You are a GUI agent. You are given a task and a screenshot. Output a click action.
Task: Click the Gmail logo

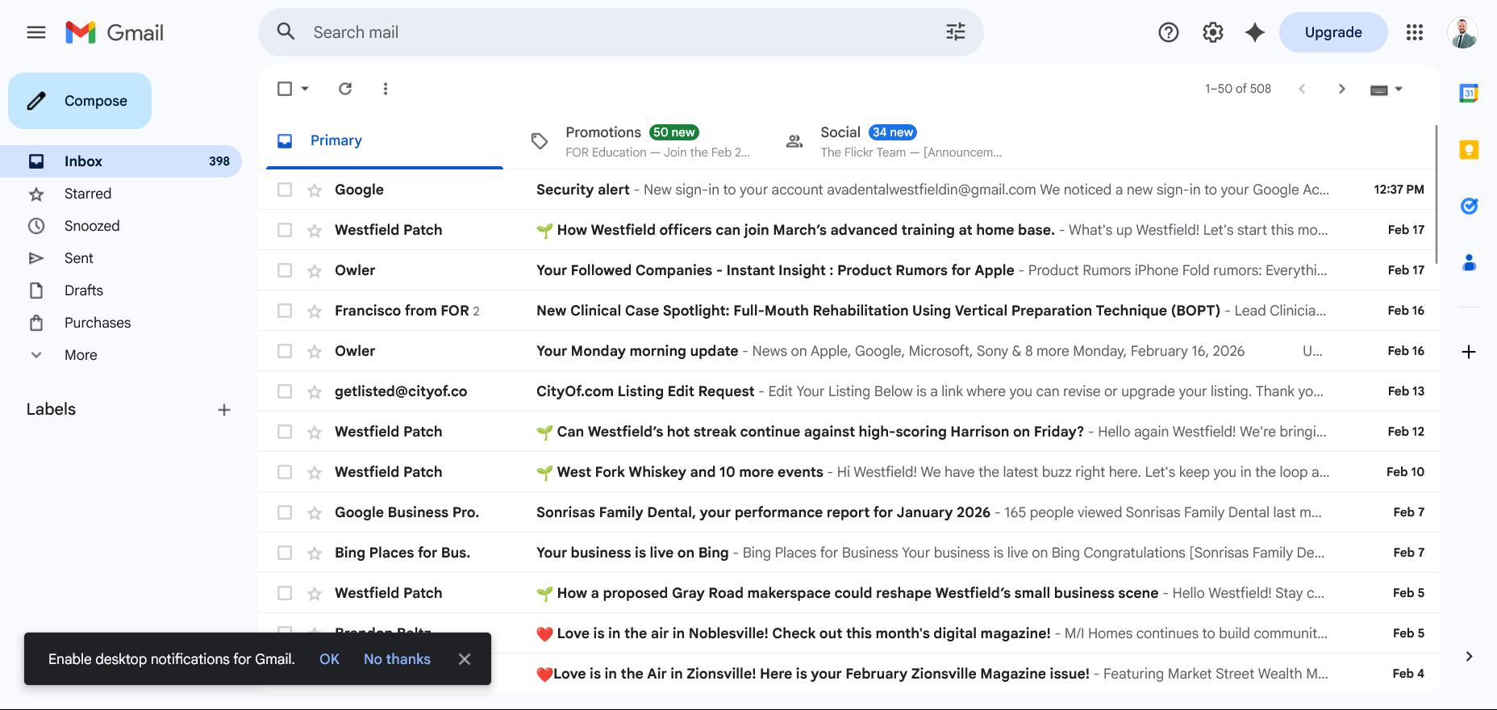115,32
